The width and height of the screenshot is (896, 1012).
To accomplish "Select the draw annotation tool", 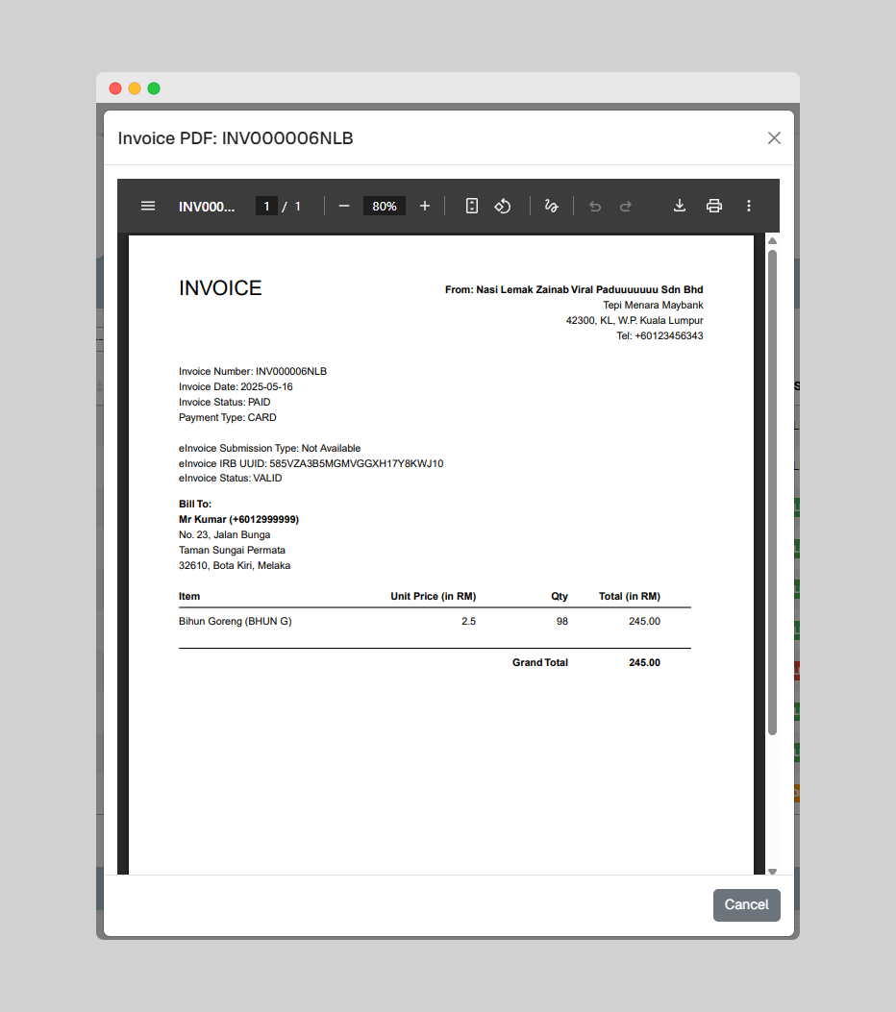I will pyautogui.click(x=552, y=206).
